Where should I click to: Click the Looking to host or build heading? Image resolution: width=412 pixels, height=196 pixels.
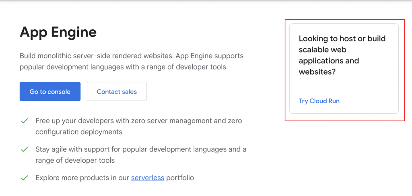[342, 39]
